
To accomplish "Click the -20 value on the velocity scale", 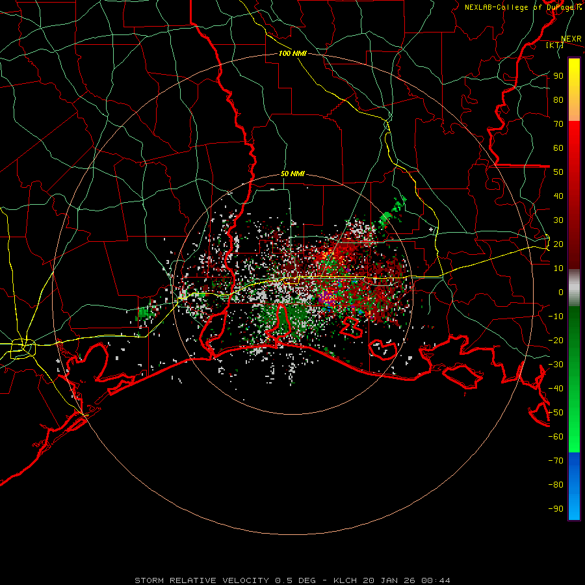I will (556, 341).
